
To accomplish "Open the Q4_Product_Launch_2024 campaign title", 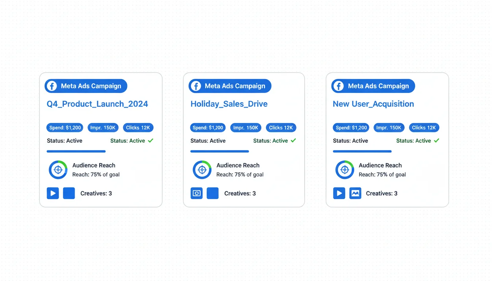I will [97, 104].
